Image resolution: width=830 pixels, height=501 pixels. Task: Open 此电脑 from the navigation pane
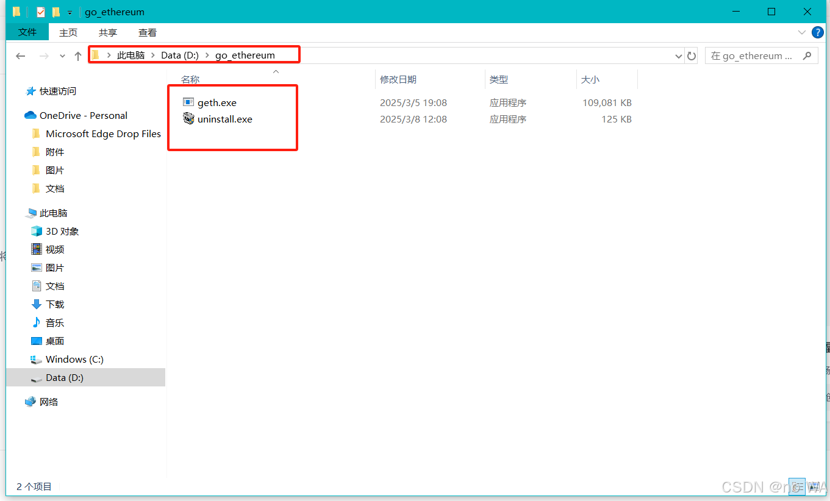click(x=53, y=213)
